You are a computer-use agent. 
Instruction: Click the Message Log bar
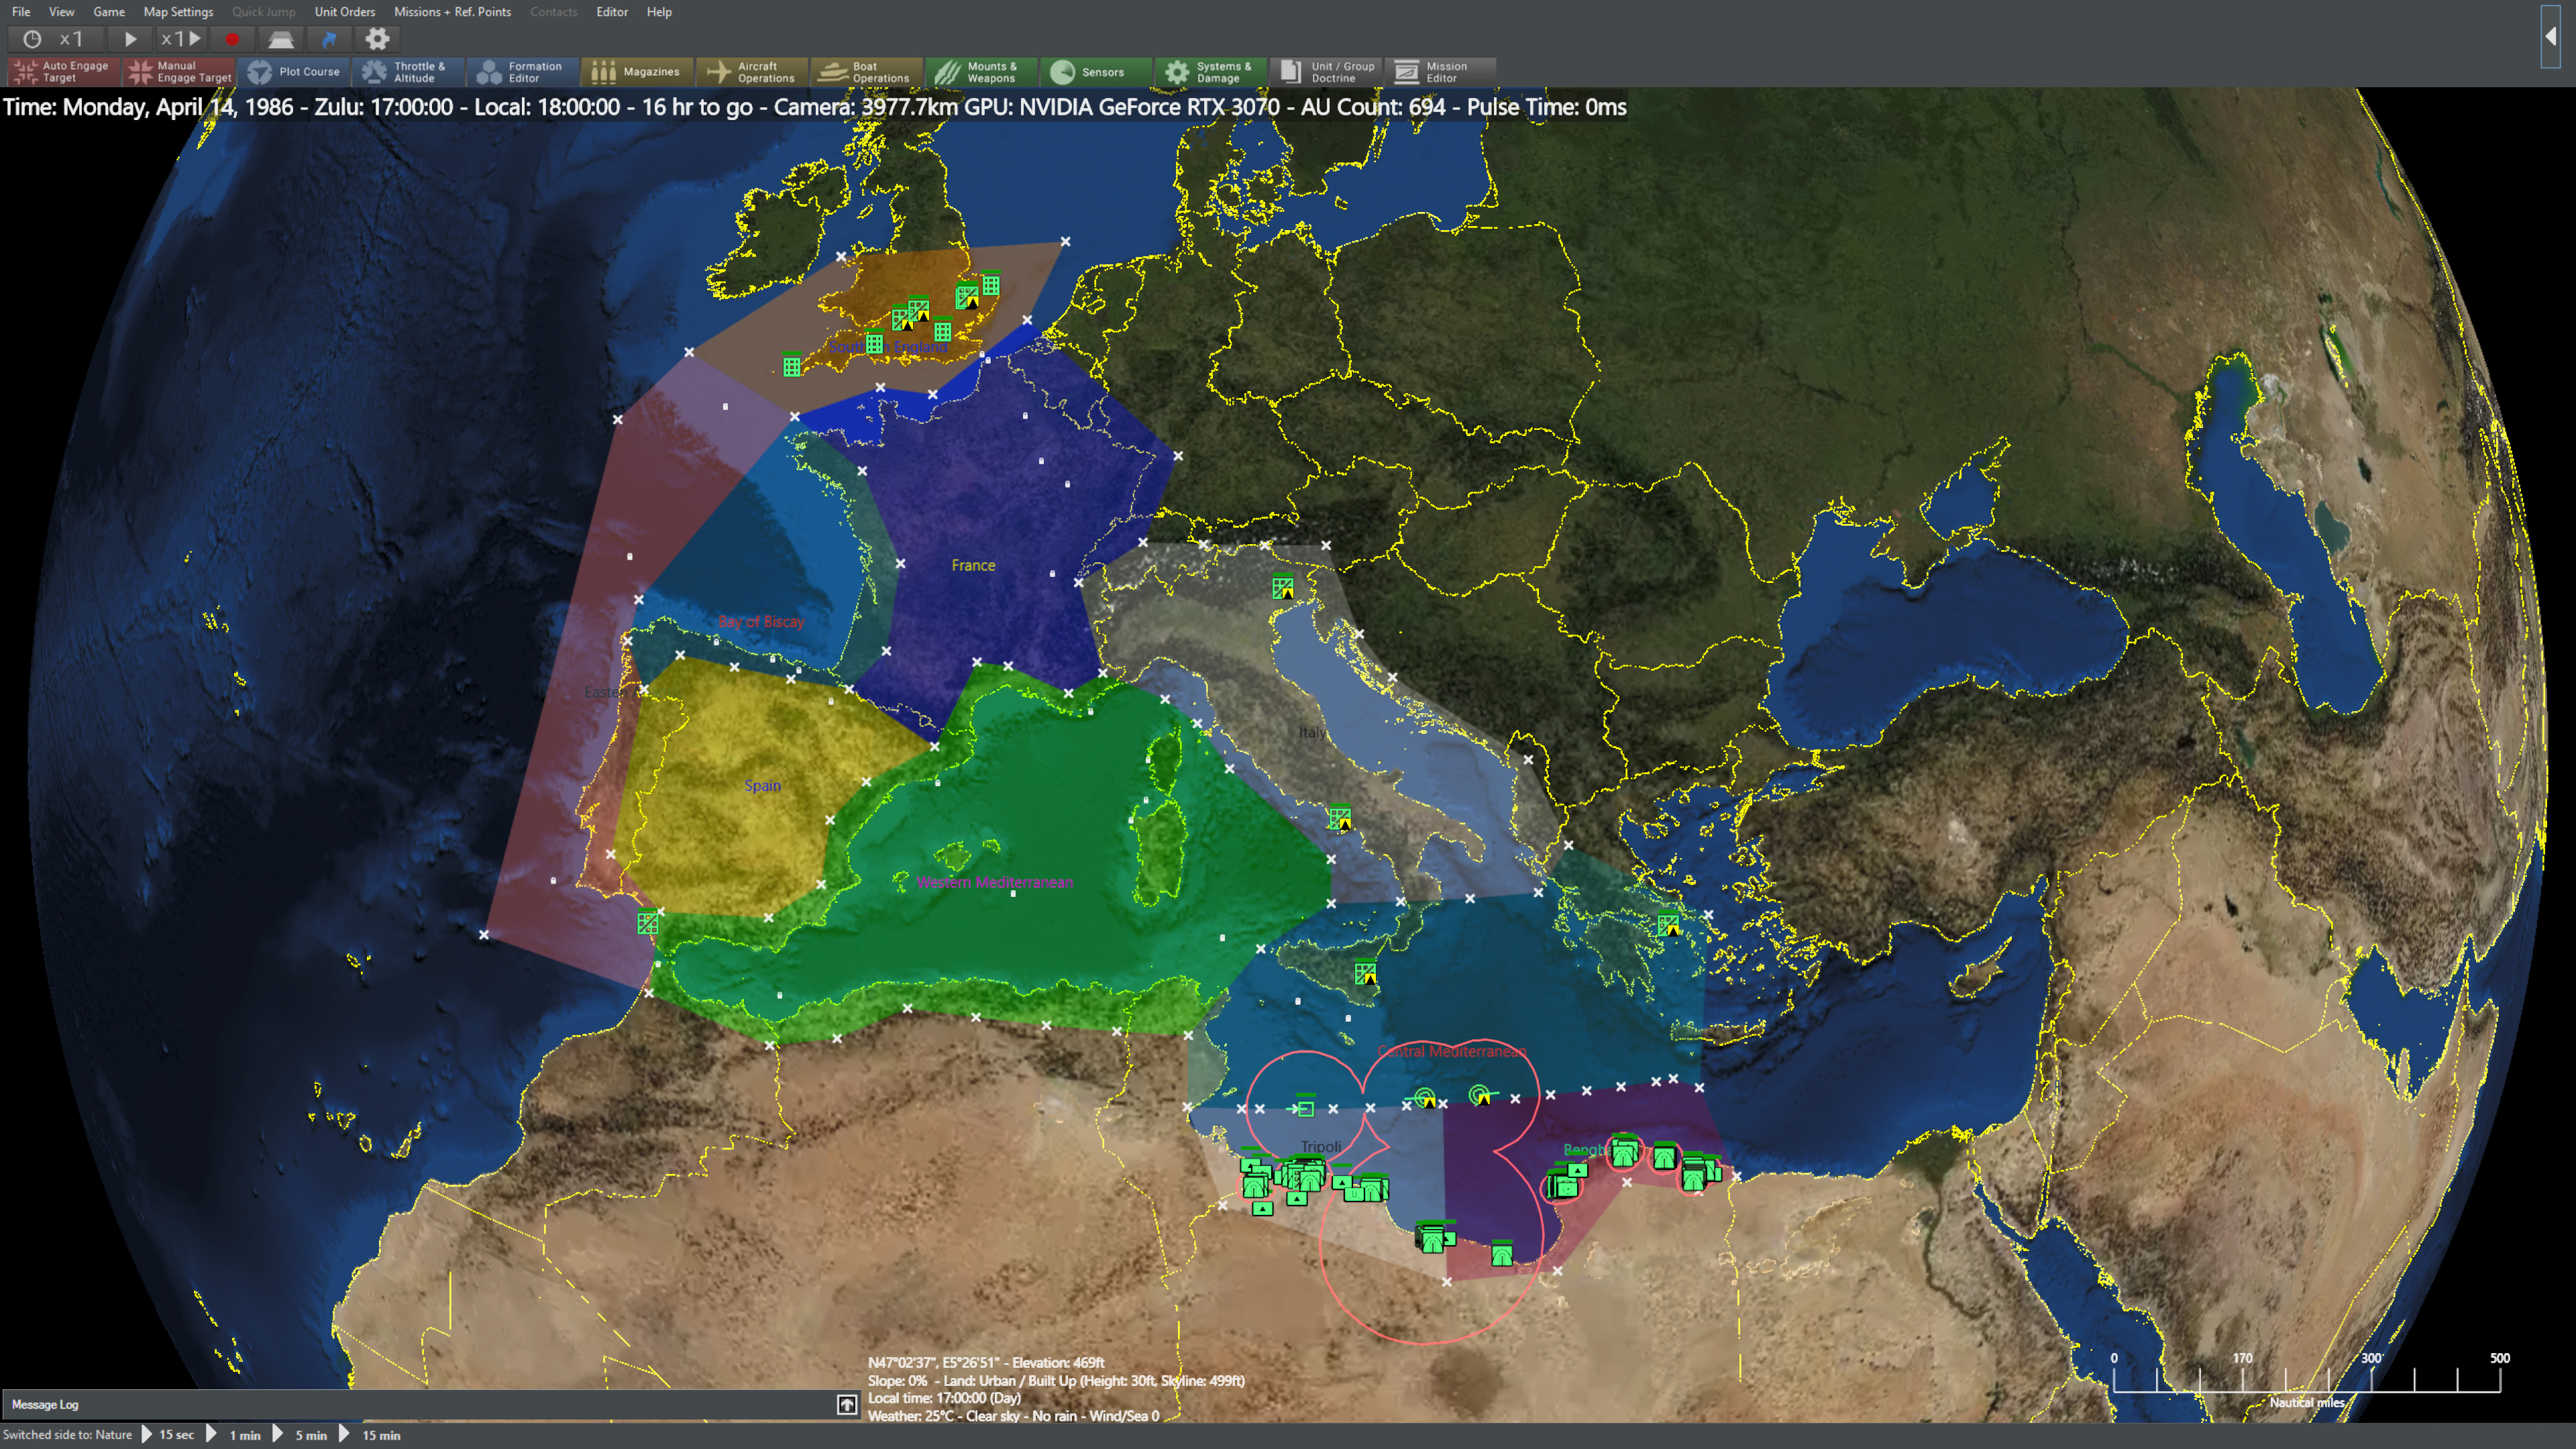(x=430, y=1404)
